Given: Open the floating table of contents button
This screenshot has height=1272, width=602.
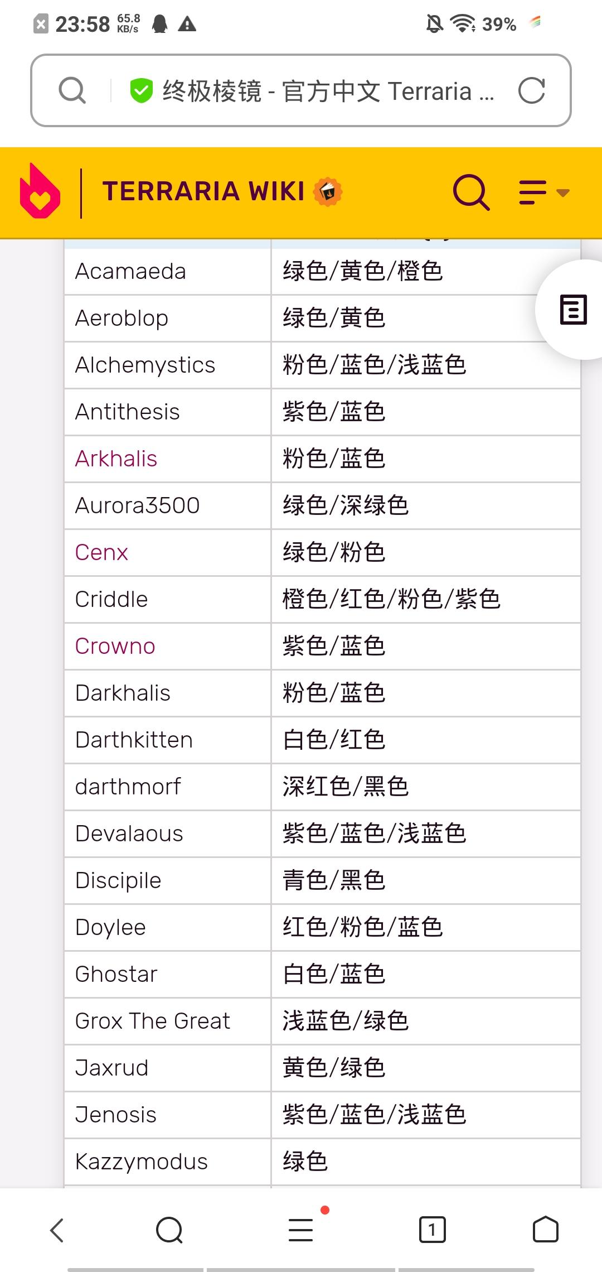Looking at the screenshot, I should [573, 310].
